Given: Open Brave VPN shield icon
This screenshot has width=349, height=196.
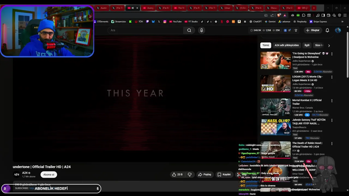Looking at the screenshot, I should tap(339, 15).
